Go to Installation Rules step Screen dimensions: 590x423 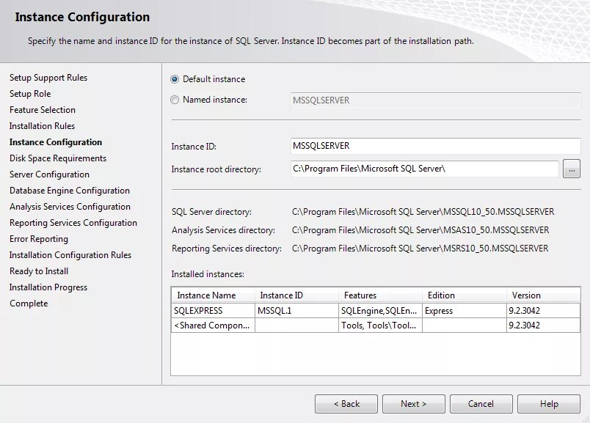click(42, 126)
